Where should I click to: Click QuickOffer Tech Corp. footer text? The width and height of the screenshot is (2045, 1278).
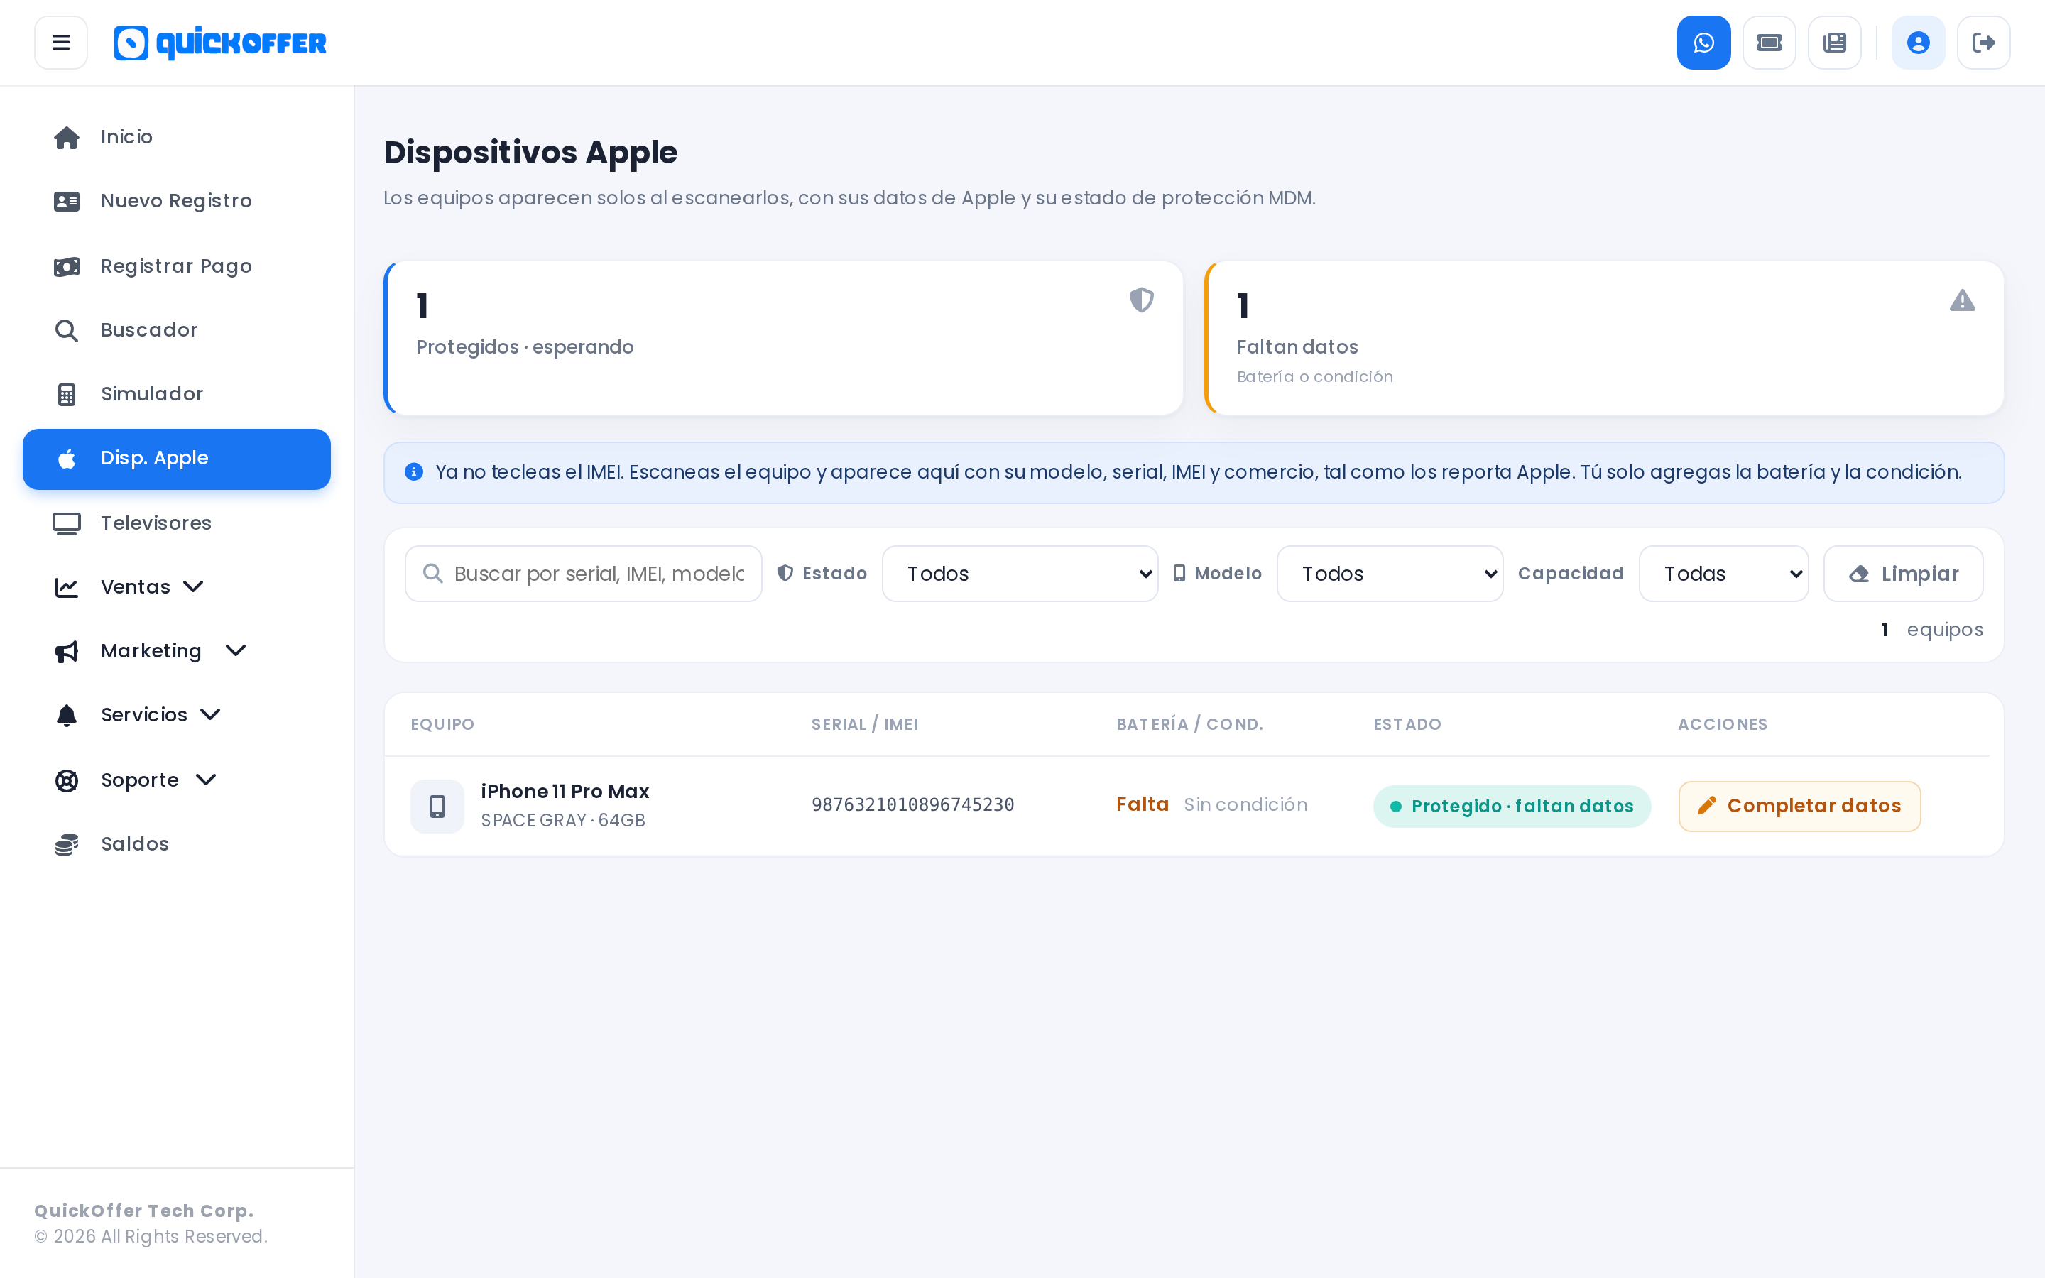coord(143,1211)
